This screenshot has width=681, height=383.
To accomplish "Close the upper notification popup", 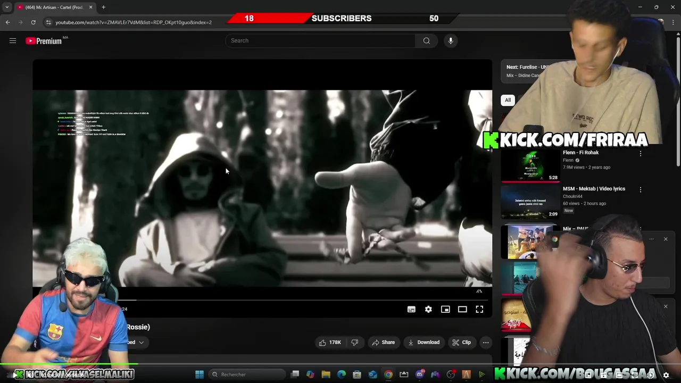I will pyautogui.click(x=666, y=239).
